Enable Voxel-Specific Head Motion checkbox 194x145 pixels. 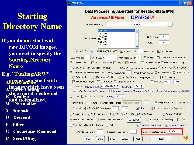(158, 57)
